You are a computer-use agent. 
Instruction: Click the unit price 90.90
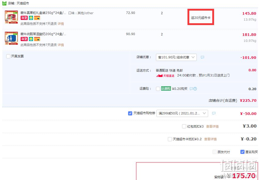pos(130,34)
